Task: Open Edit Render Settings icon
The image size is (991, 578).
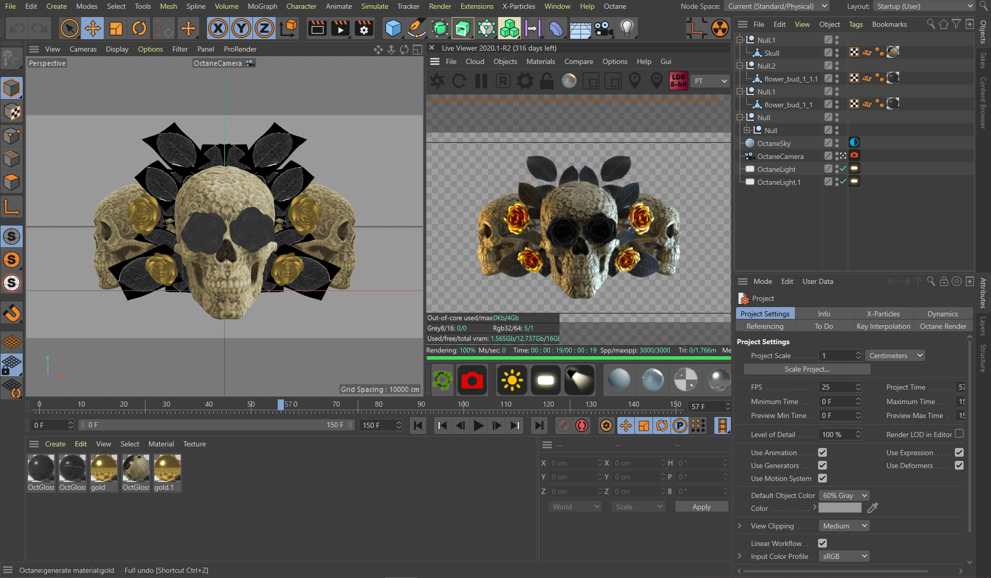Action: (x=363, y=28)
